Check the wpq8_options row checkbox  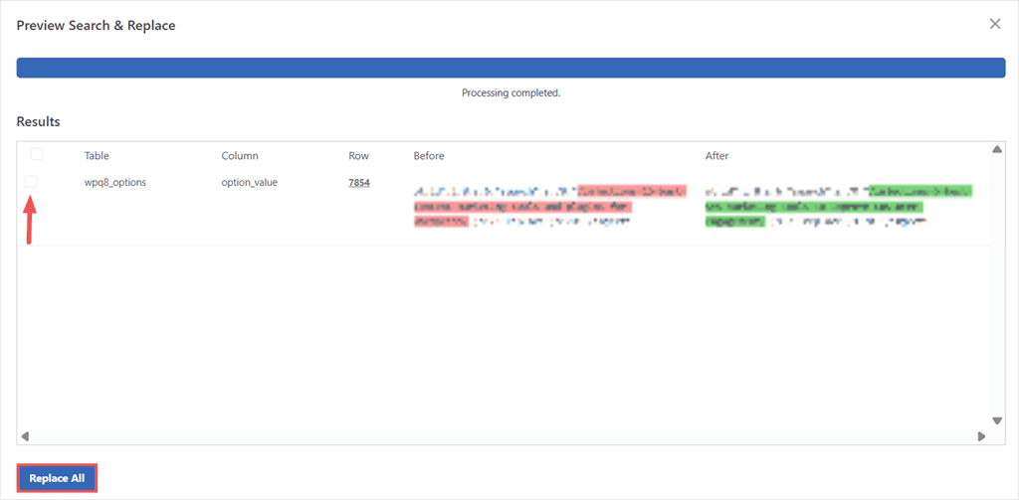(x=31, y=183)
